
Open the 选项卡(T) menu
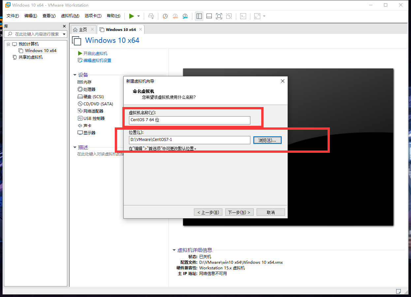click(93, 16)
